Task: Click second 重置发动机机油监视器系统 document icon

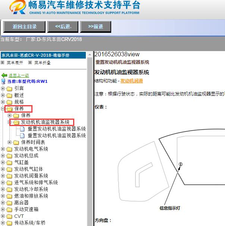Action: point(22,136)
